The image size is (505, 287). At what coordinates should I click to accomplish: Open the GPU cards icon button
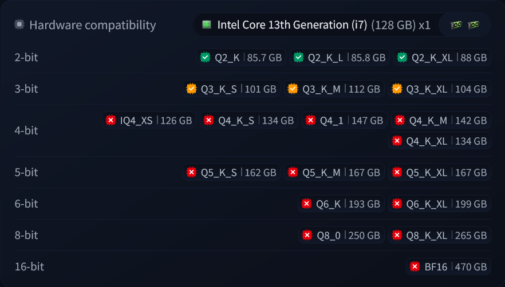465,25
